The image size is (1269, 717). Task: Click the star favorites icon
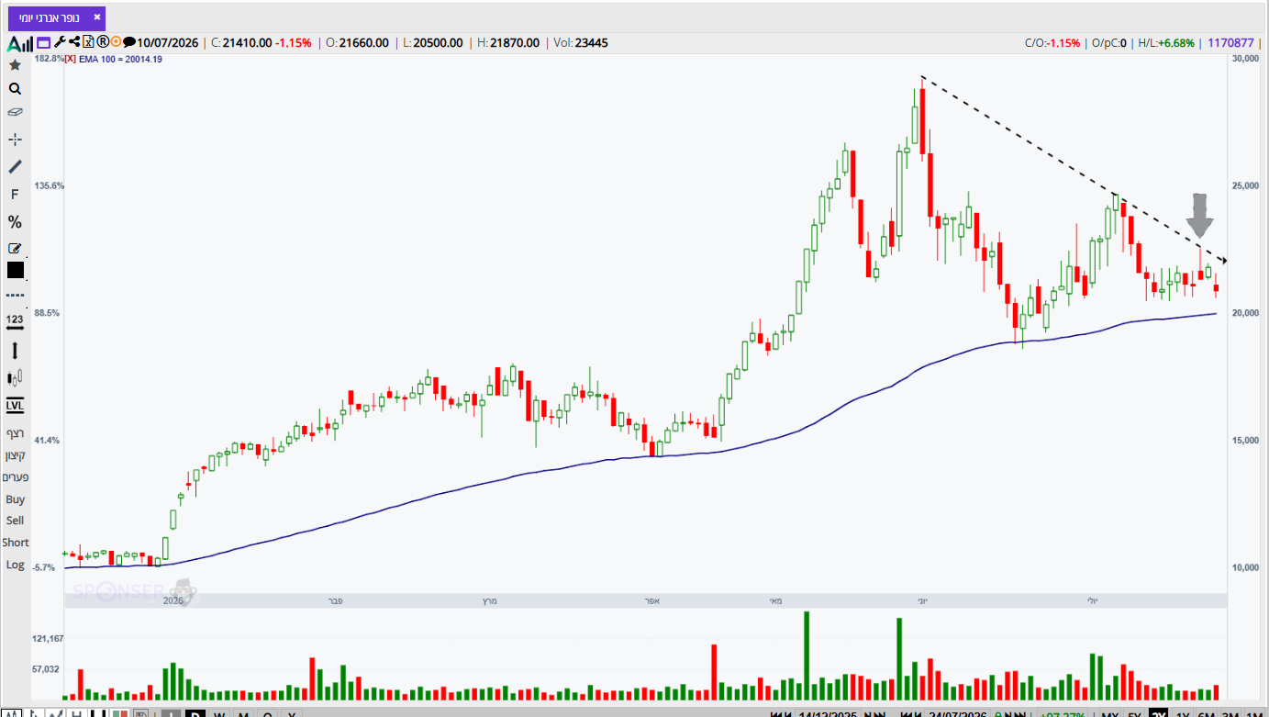[x=15, y=64]
